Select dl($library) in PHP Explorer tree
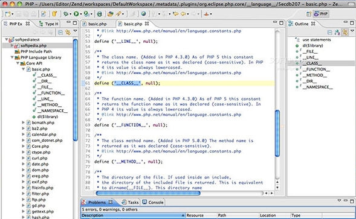The image size is (356, 219). 48,116
